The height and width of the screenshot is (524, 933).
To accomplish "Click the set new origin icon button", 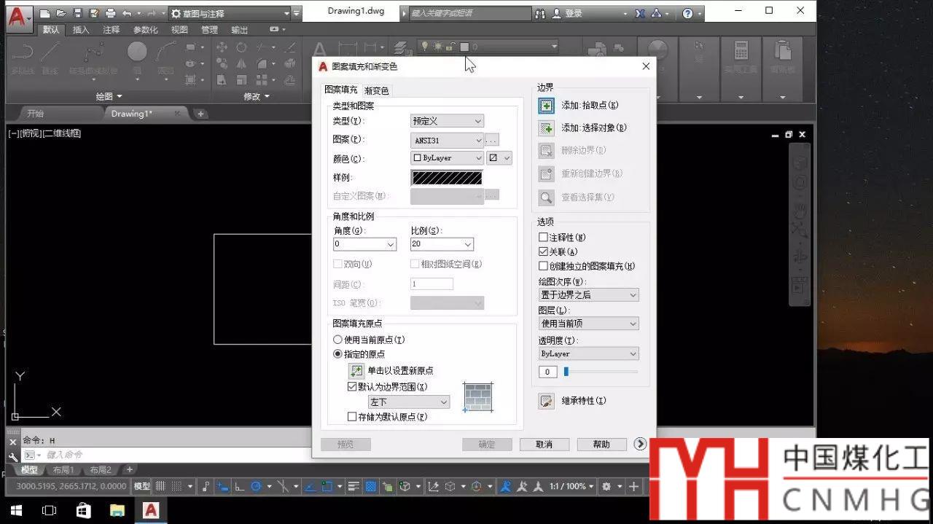I will pyautogui.click(x=356, y=371).
